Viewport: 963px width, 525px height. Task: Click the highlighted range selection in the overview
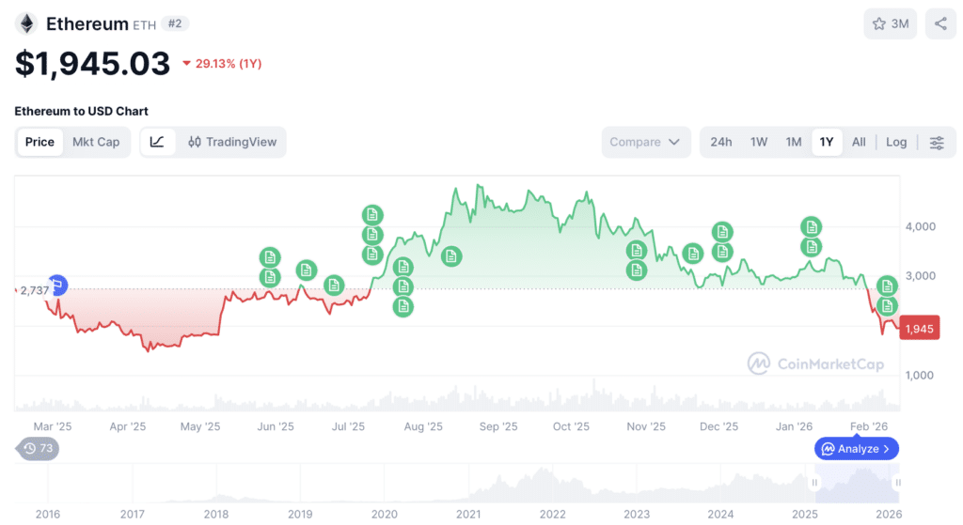[856, 484]
